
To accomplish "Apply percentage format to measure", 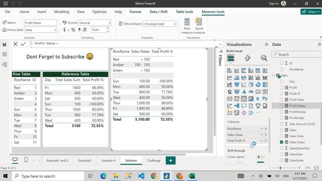I will coord(73,30).
